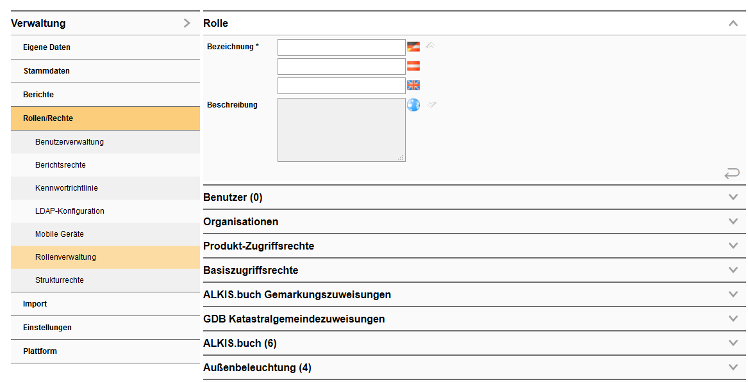Click the double-chevron up icon beside Bezeichnung
The width and height of the screenshot is (748, 382).
click(431, 45)
